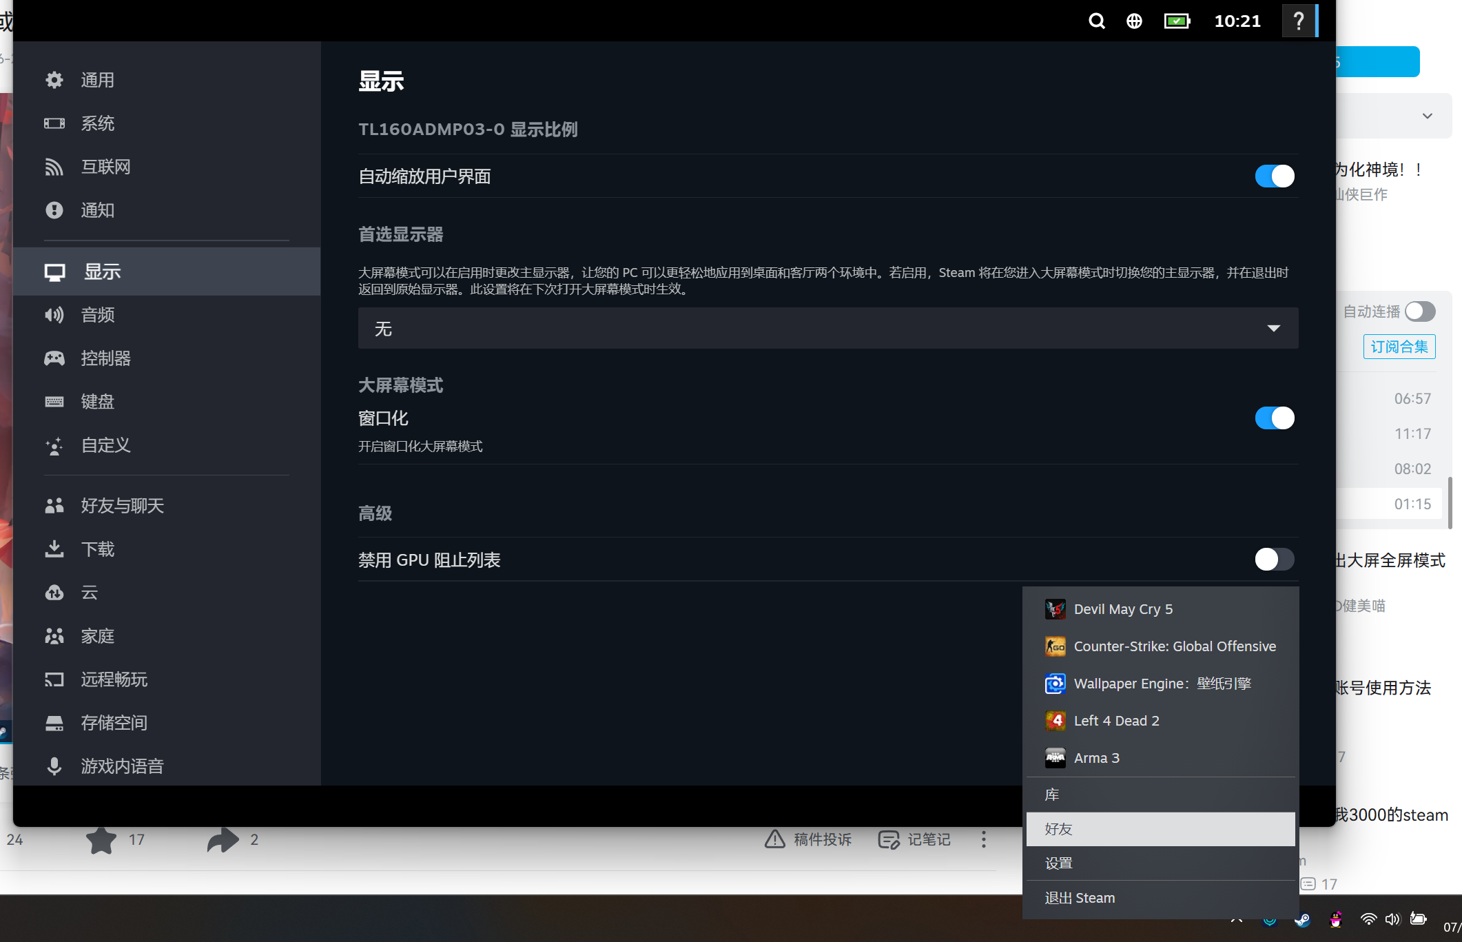1462x942 pixels.
Task: Open the 远程畅玩 (Remote Play) settings section
Action: (x=114, y=679)
